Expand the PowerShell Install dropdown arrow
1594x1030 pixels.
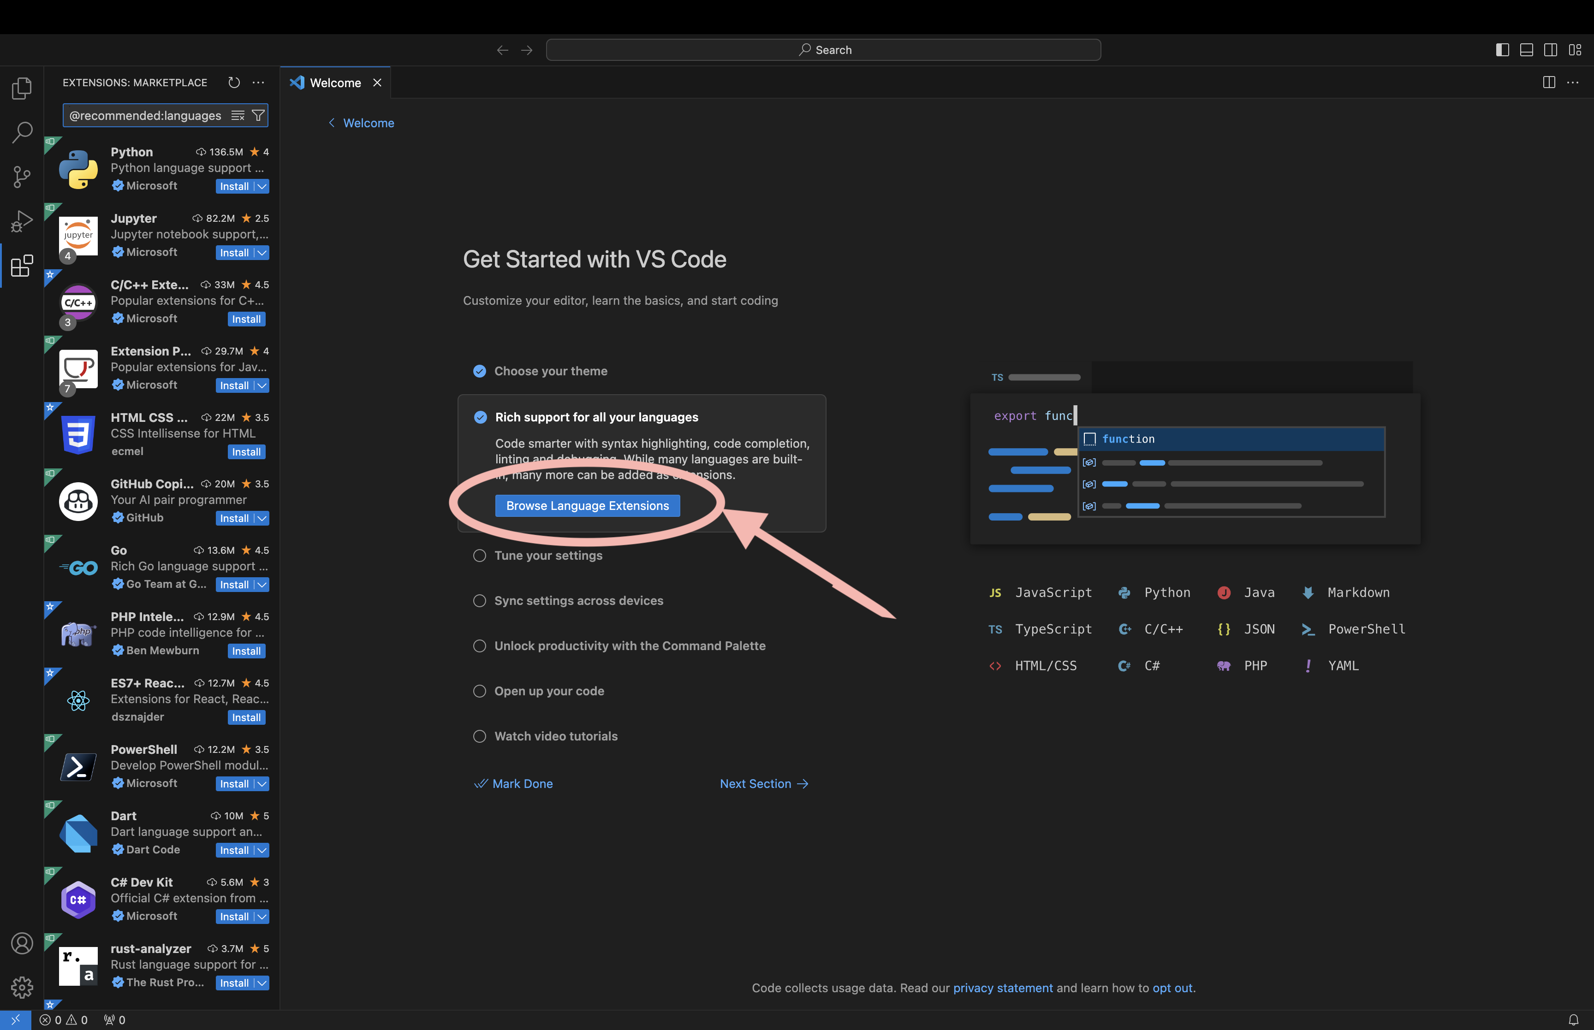262,784
